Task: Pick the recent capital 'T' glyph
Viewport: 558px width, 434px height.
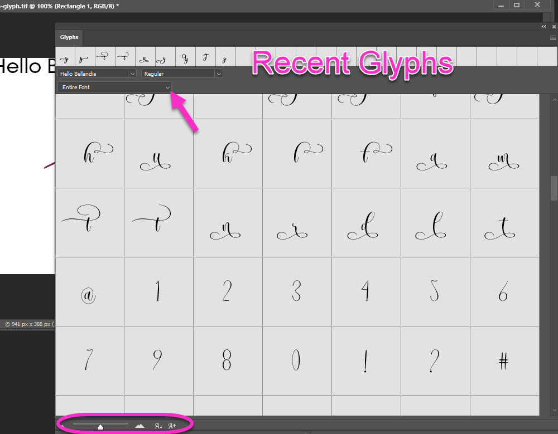Action: point(206,56)
